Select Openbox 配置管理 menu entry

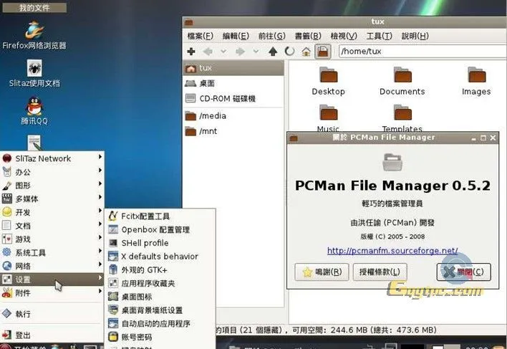(x=155, y=229)
